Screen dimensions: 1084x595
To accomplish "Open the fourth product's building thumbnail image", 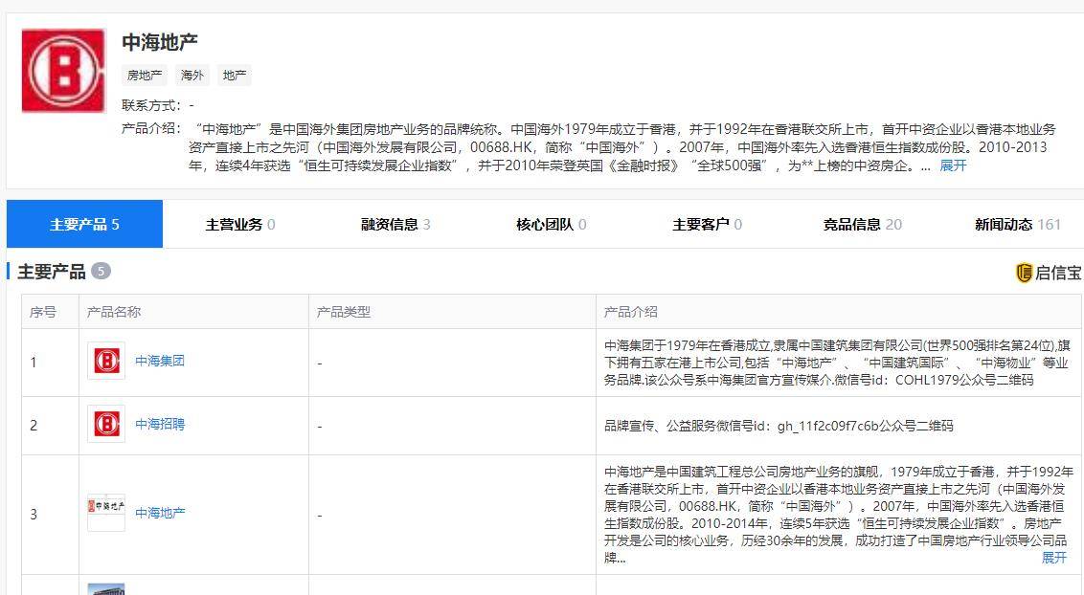I will (x=105, y=587).
